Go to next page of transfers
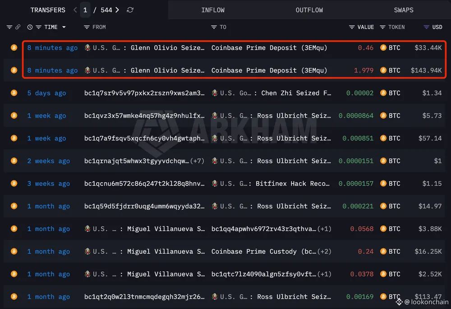 pos(117,10)
